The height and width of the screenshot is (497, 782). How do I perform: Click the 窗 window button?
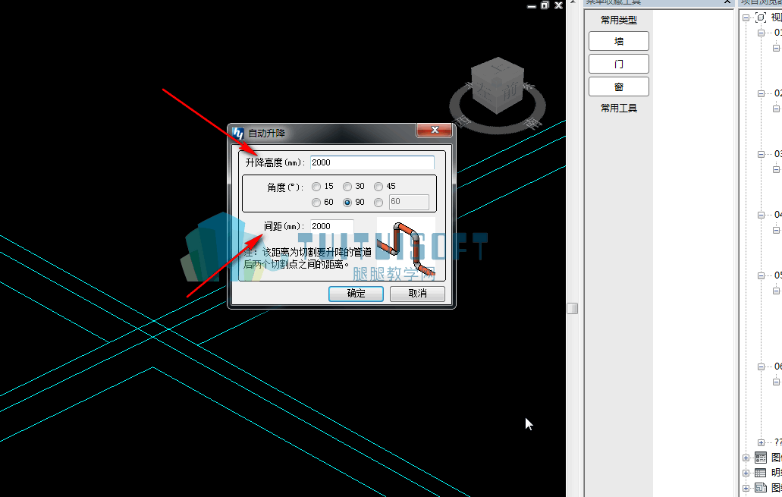[x=619, y=87]
